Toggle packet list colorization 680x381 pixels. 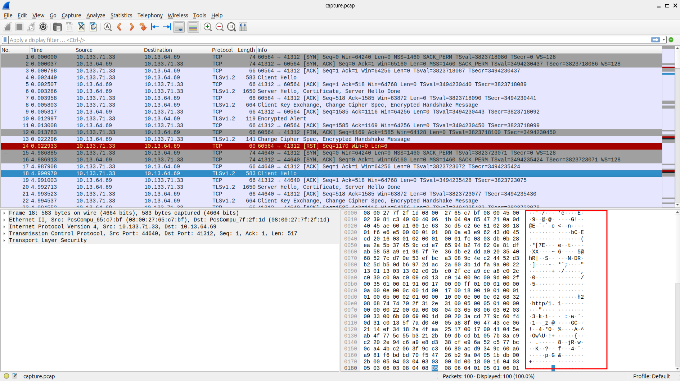(193, 27)
